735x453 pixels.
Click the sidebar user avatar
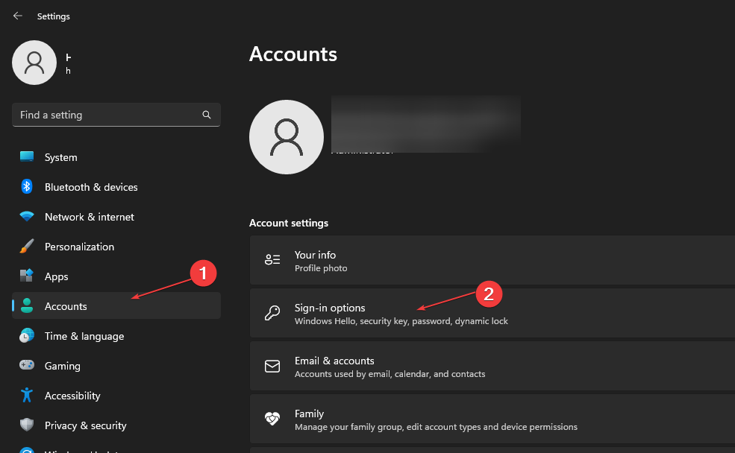point(34,63)
